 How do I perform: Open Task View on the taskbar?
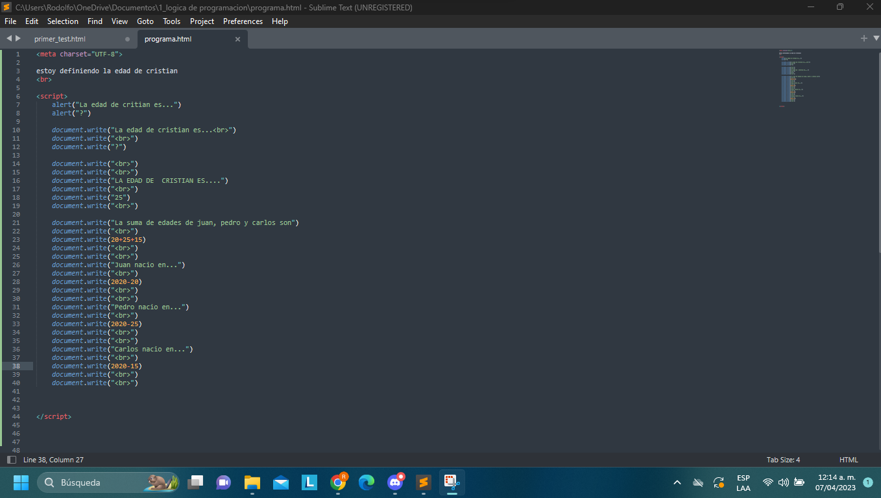[x=195, y=482]
